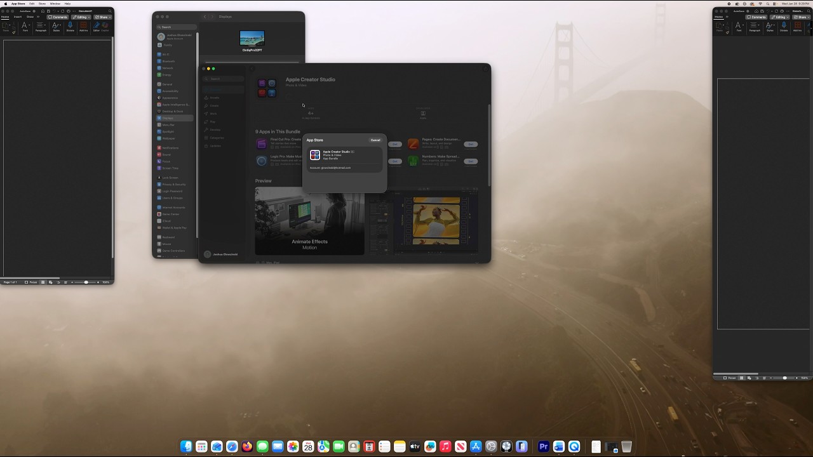Screen dimensions: 813x457
Task: Toggle AutoSave in left Word window
Action: 34,11
